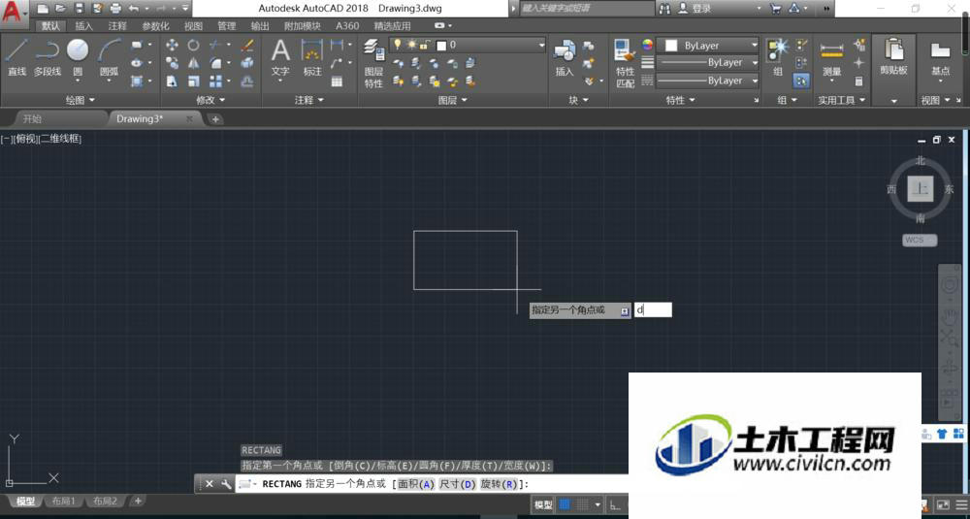Click the 旋转(R) command option

(x=499, y=484)
